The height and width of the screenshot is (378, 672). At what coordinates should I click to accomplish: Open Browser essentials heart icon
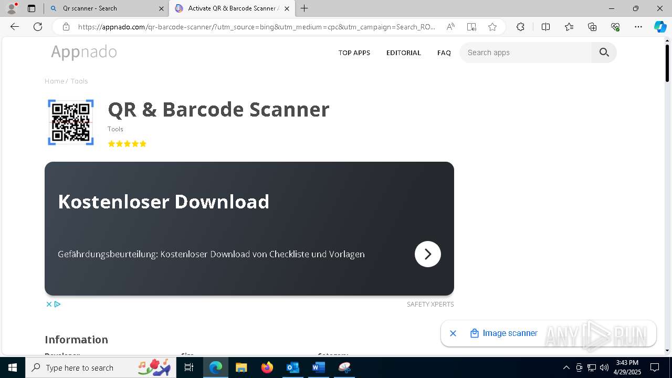(615, 27)
